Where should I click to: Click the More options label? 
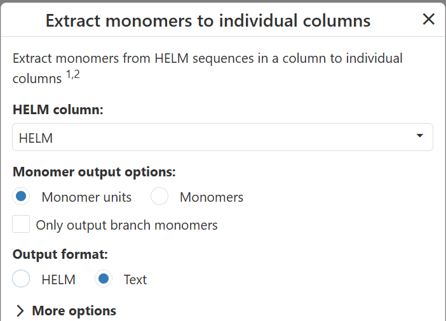[74, 311]
